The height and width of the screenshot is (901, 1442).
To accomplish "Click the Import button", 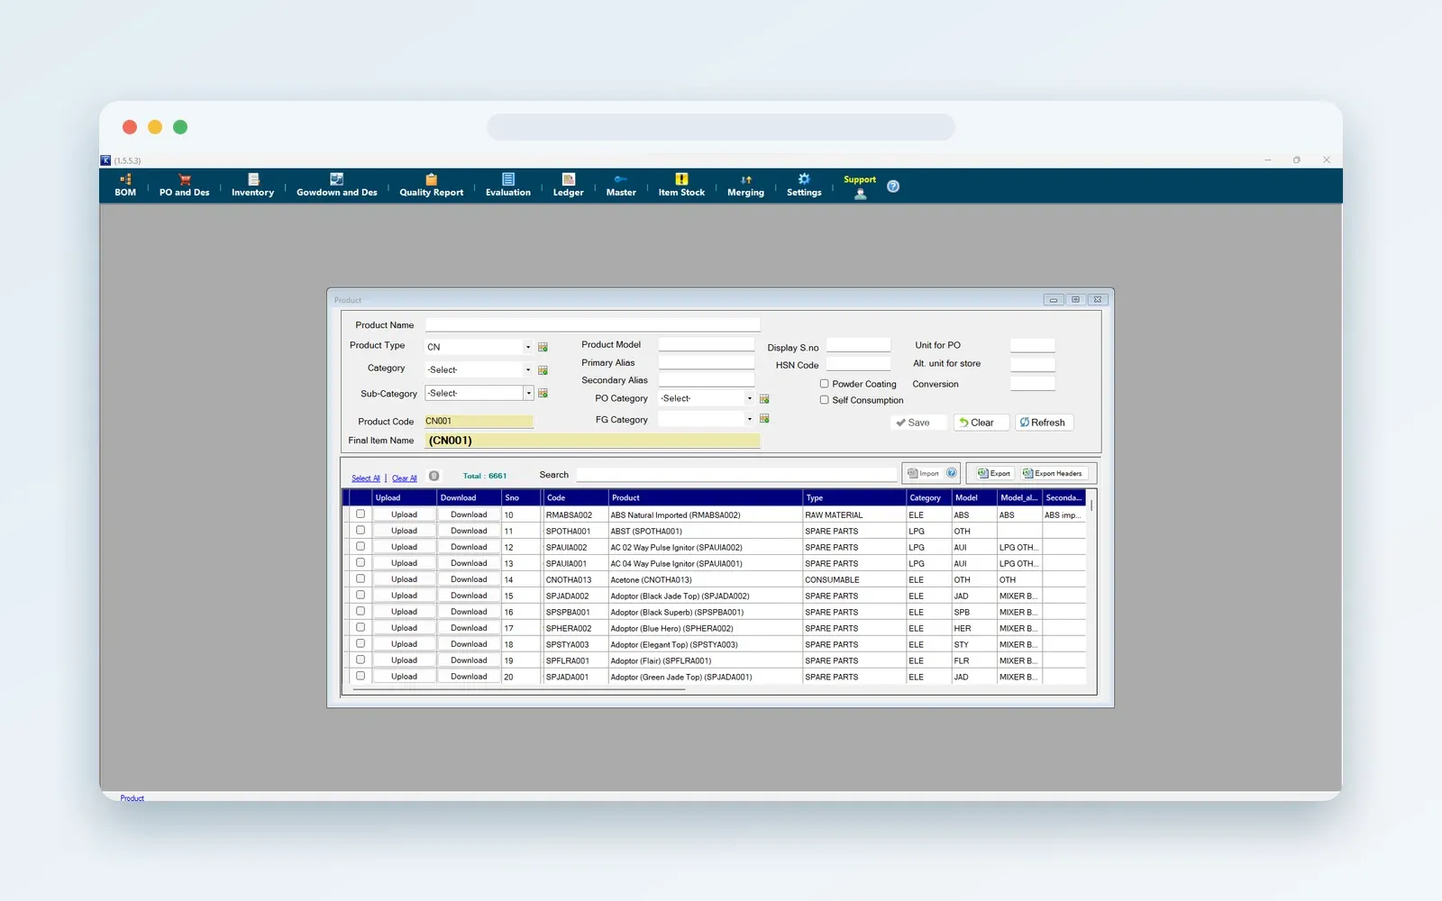I will pyautogui.click(x=924, y=473).
